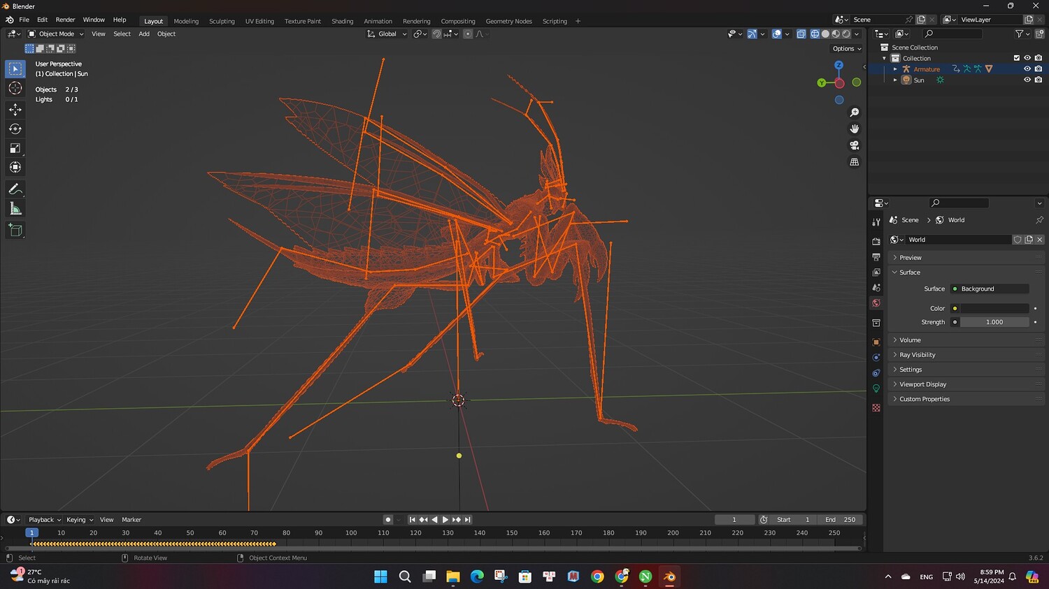Toggle viewport gizmos display
This screenshot has height=589, width=1049.
[752, 34]
